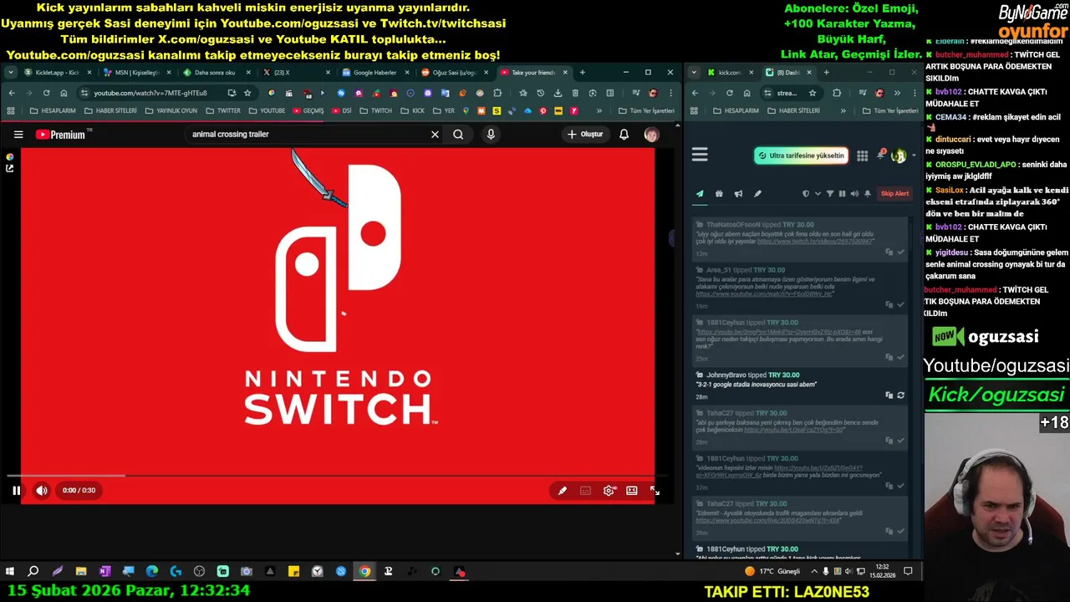Open Windows Start menu
1070x602 pixels.
(10, 572)
